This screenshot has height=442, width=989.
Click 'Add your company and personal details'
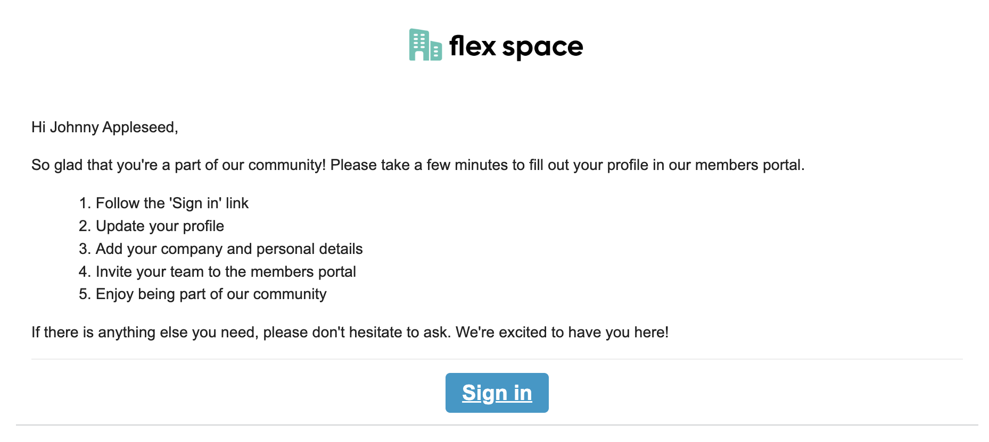229,249
